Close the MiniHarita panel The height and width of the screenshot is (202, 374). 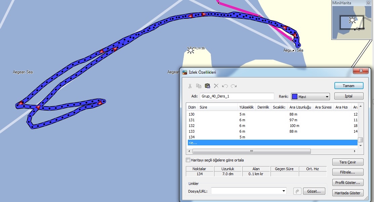368,3
